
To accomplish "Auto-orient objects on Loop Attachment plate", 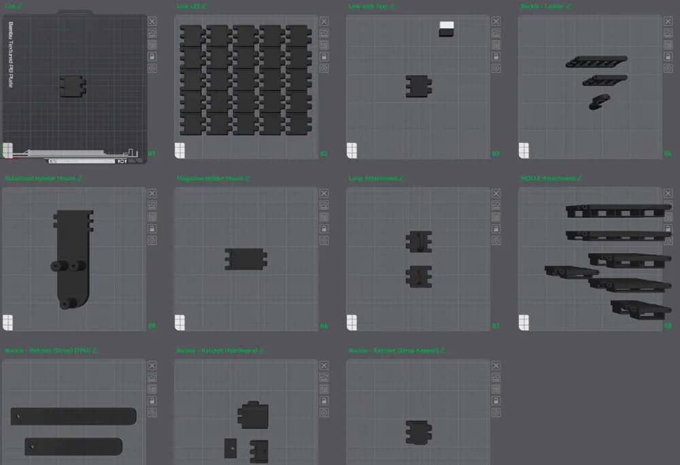I will click(496, 205).
